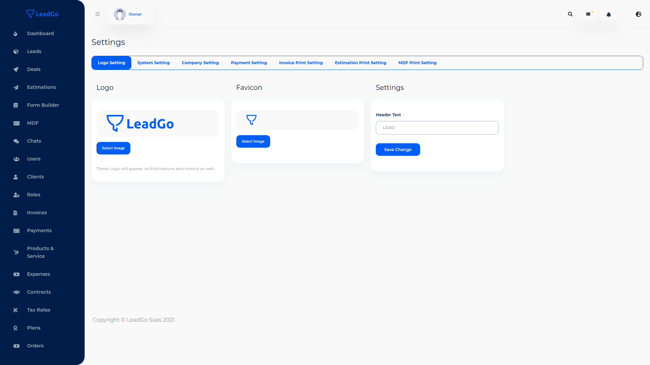650x365 pixels.
Task: Click Save Change button
Action: (397, 149)
